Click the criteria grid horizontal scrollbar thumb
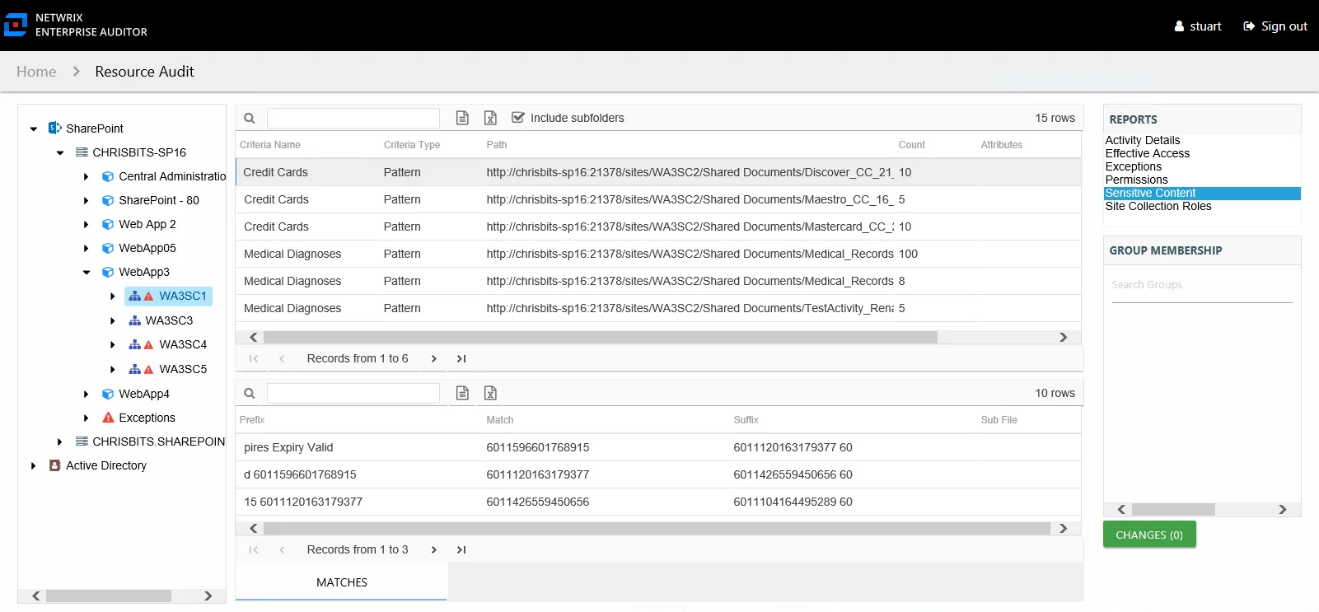Viewport: 1319px width, 612px height. point(600,337)
